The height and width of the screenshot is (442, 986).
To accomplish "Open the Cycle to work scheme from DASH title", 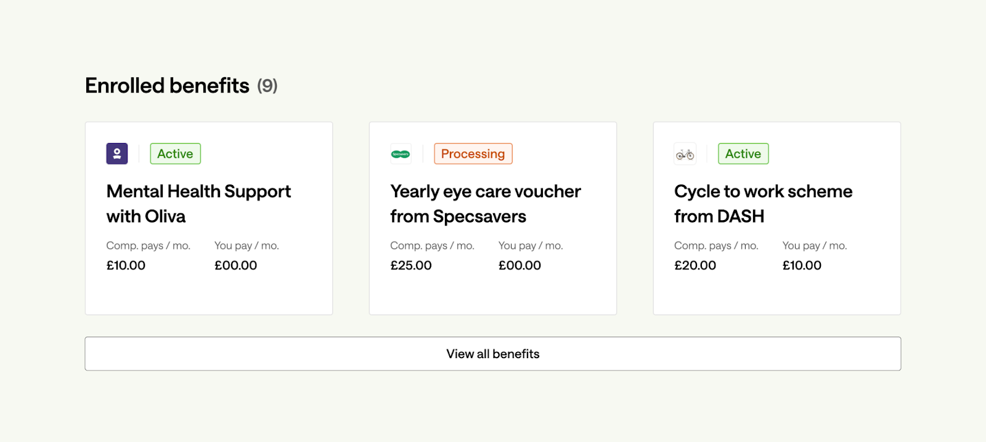I will [763, 203].
